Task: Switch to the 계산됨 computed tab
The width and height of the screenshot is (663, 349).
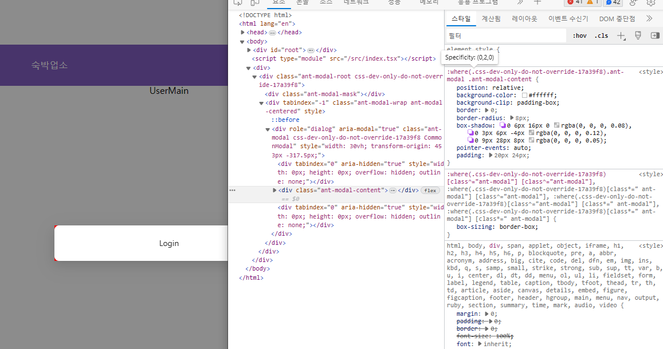Action: [x=491, y=19]
